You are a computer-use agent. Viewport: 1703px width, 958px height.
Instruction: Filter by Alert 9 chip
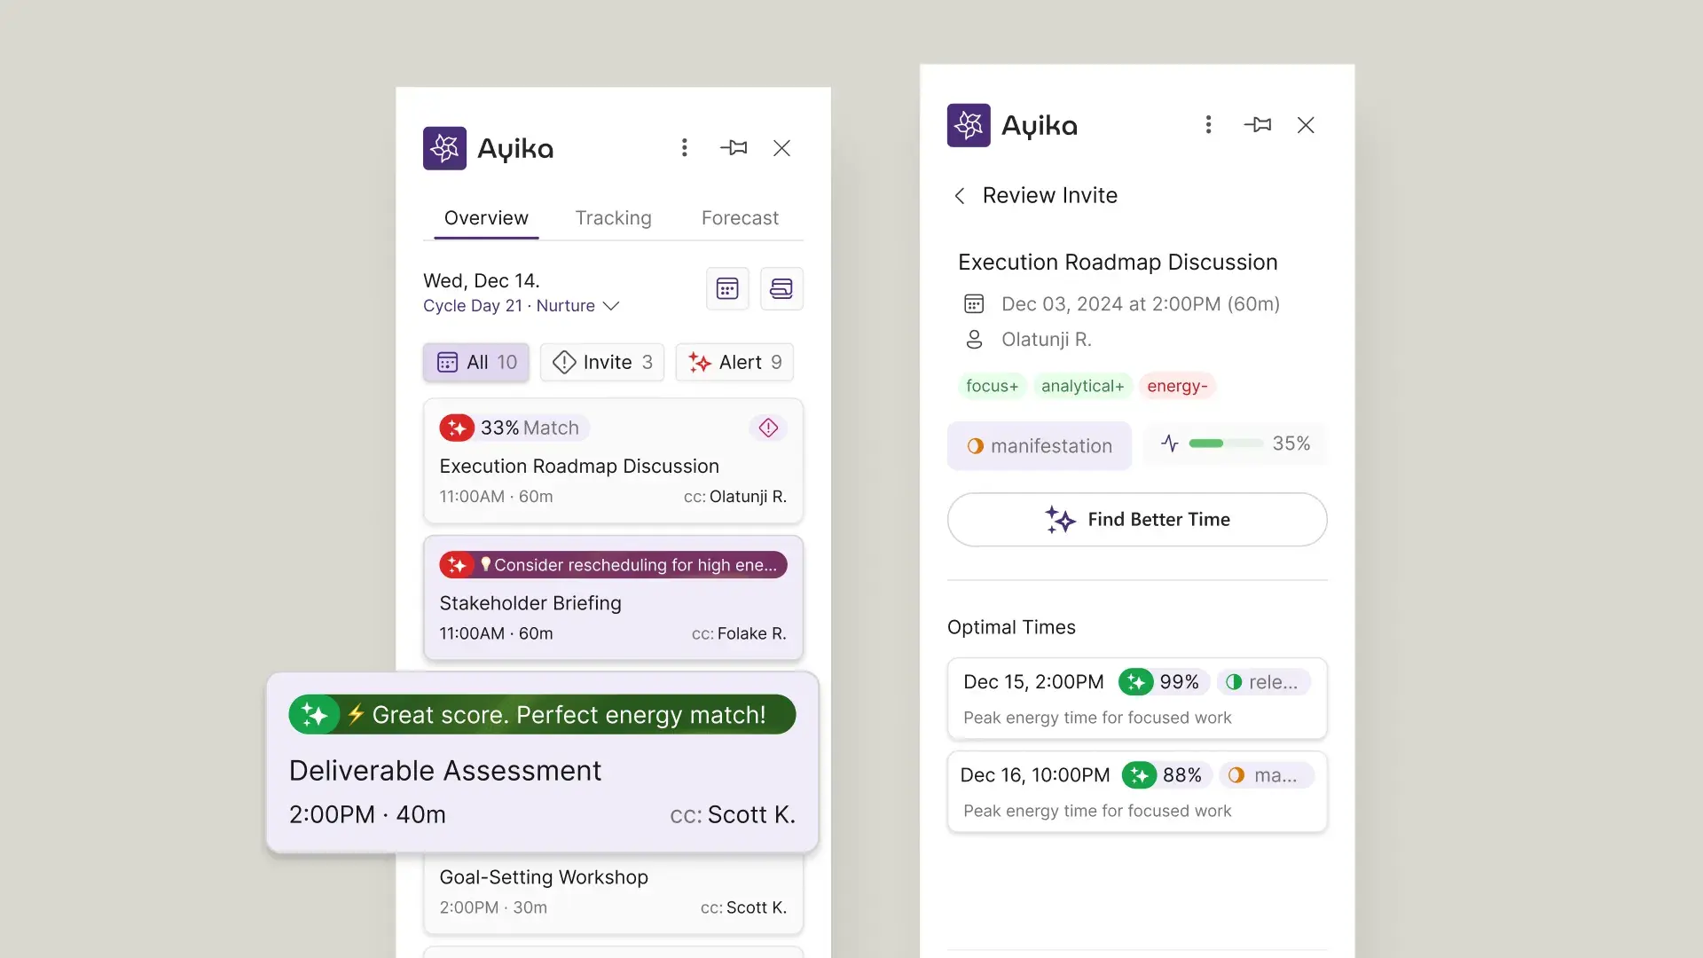pos(734,362)
